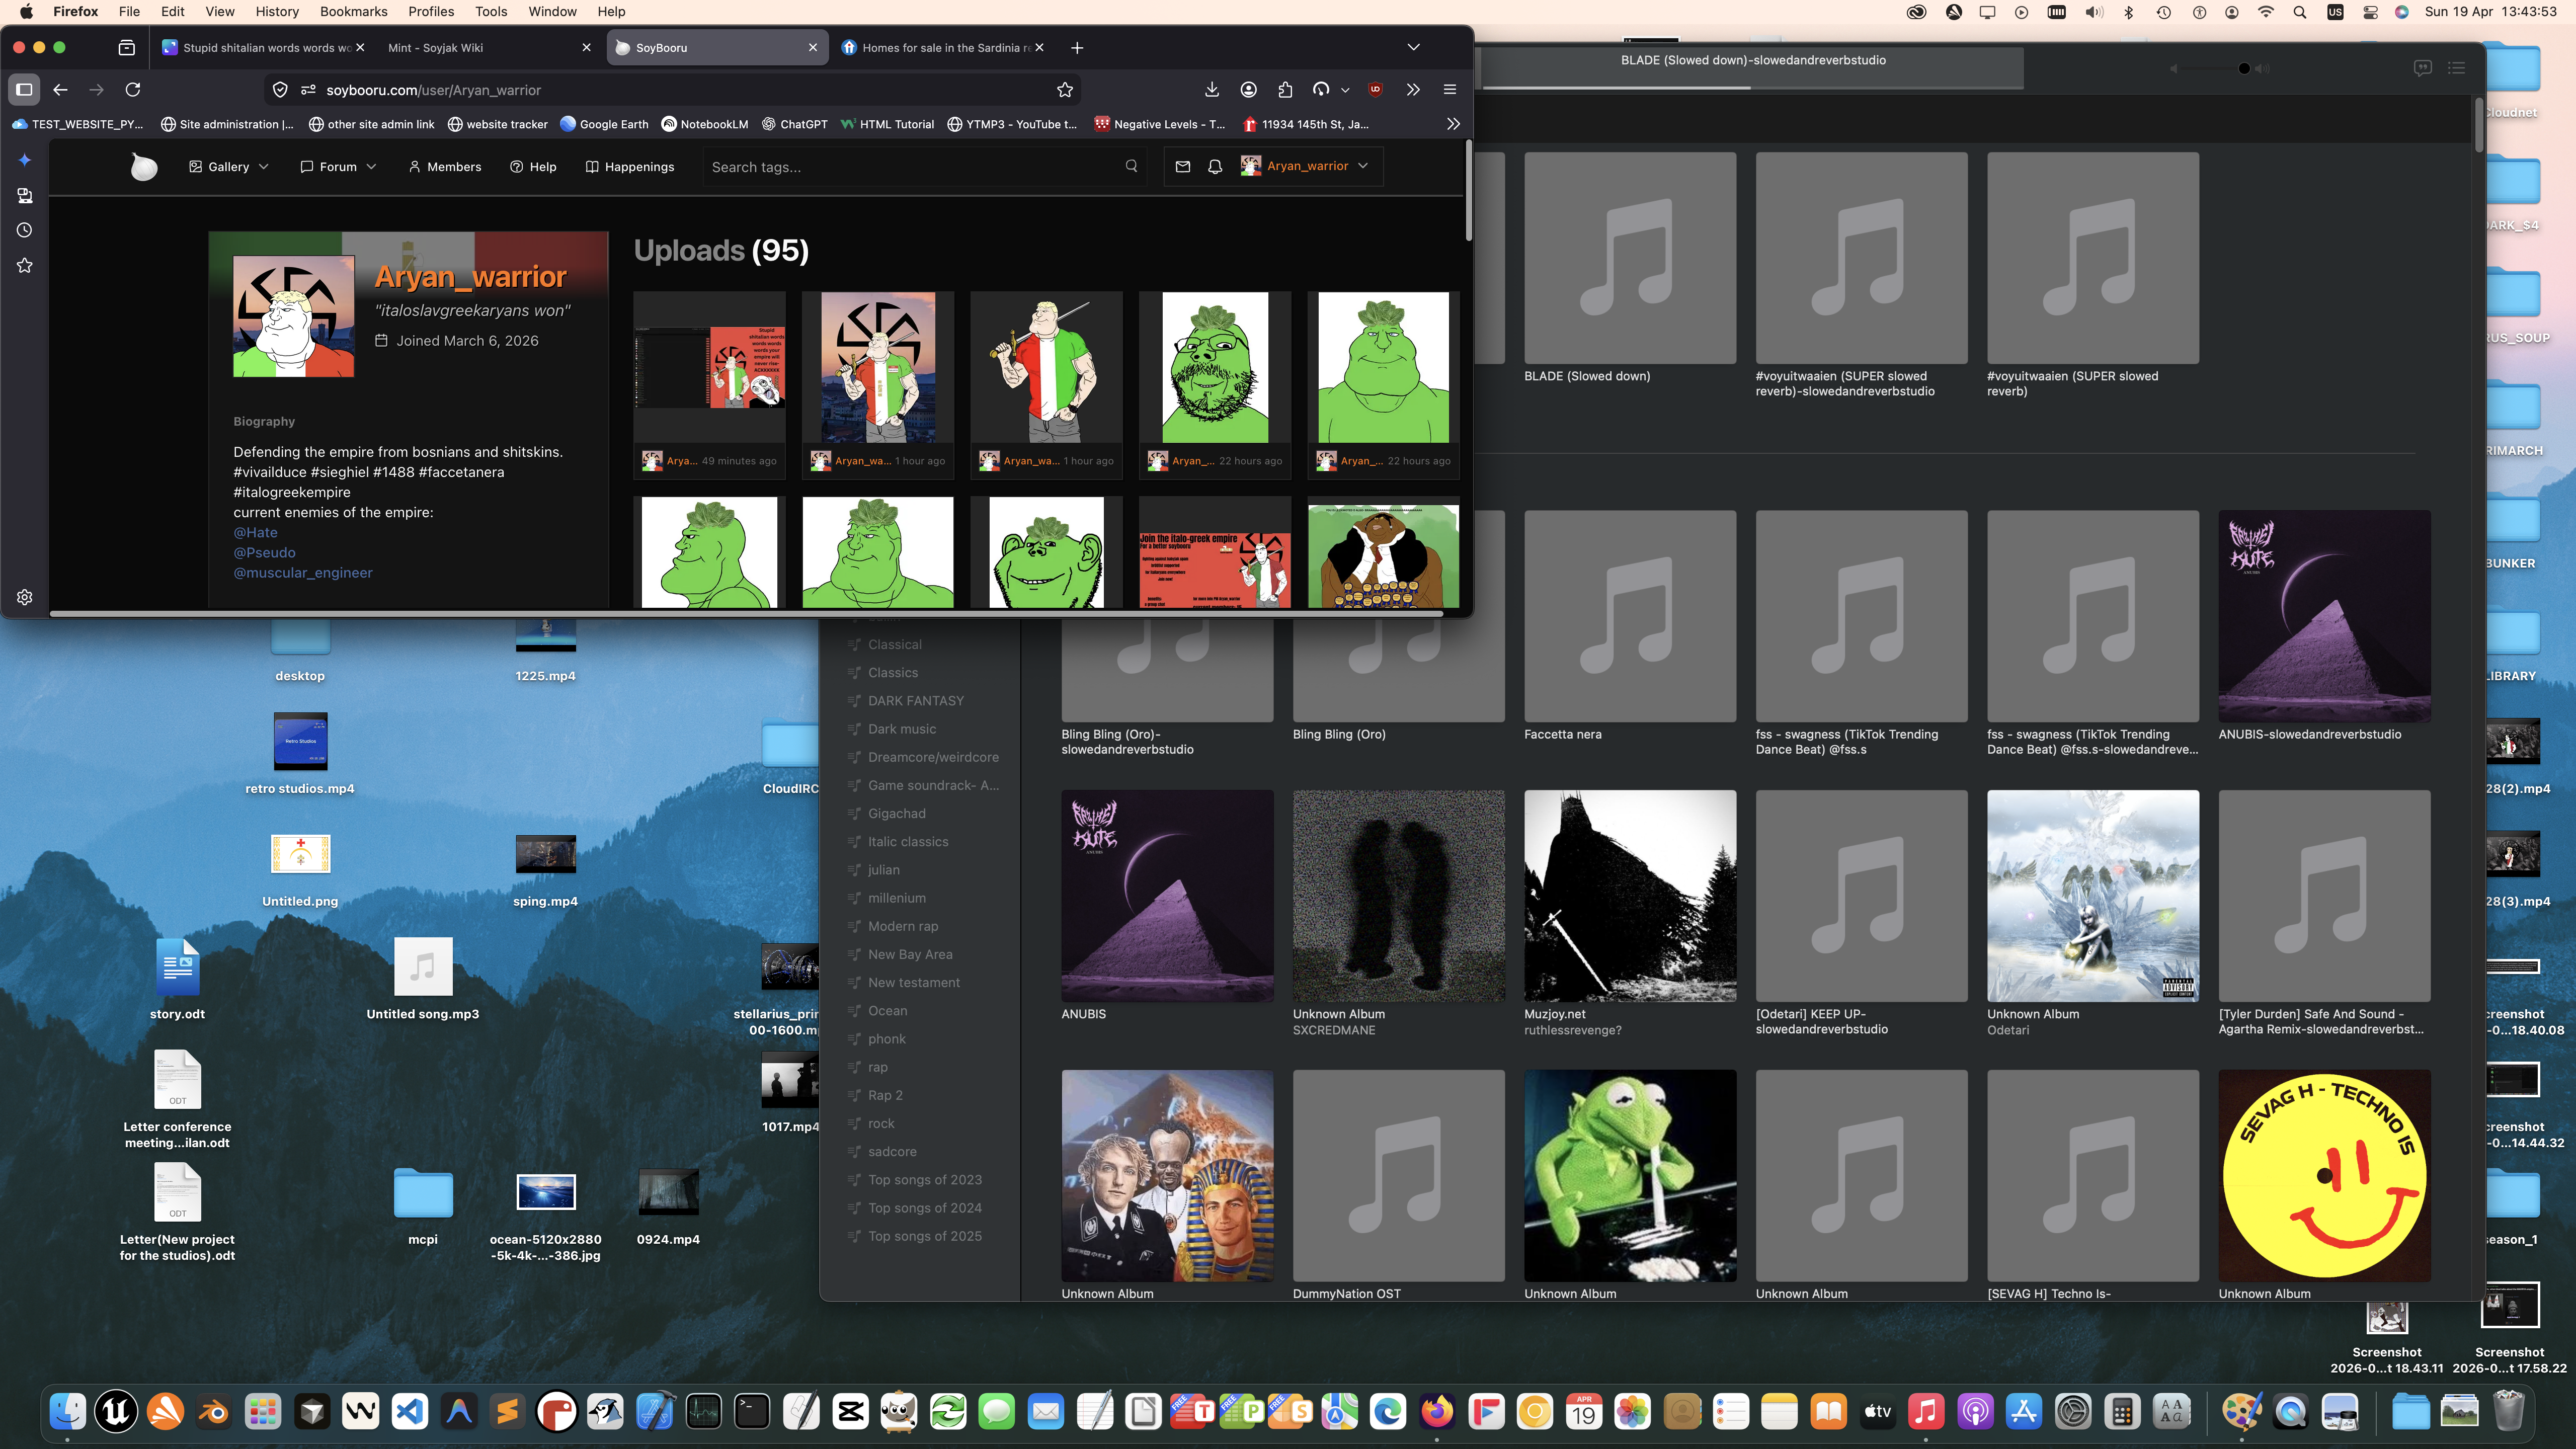Toggle the Firefox sidebar button
The height and width of the screenshot is (1449, 2576).
pyautogui.click(x=24, y=90)
